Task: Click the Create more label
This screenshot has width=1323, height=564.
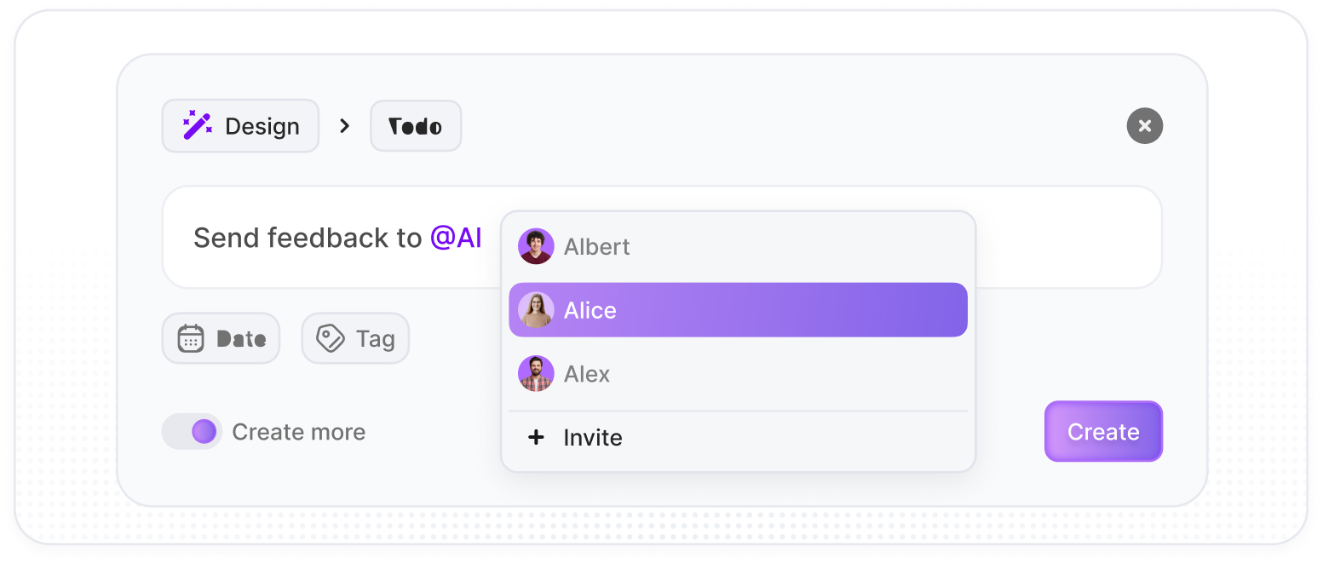Action: (x=298, y=432)
